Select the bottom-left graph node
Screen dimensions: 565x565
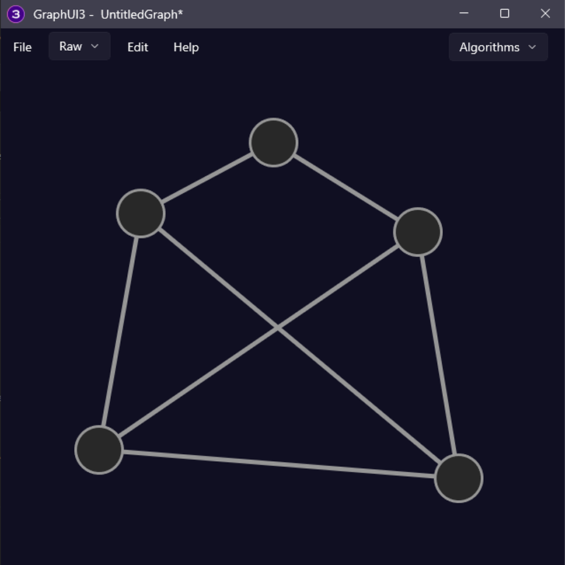99,450
